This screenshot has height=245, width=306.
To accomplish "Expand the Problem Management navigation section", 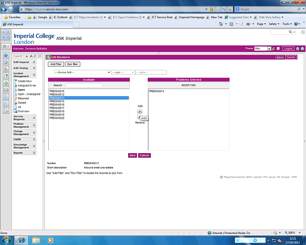I will 34,125.
